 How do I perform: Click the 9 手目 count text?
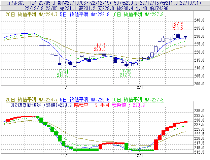tap(102, 105)
